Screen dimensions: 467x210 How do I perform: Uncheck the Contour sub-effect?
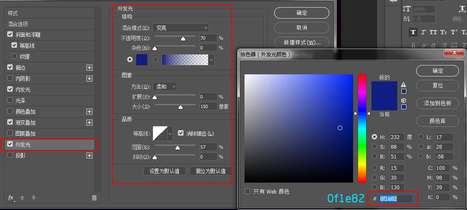point(14,46)
